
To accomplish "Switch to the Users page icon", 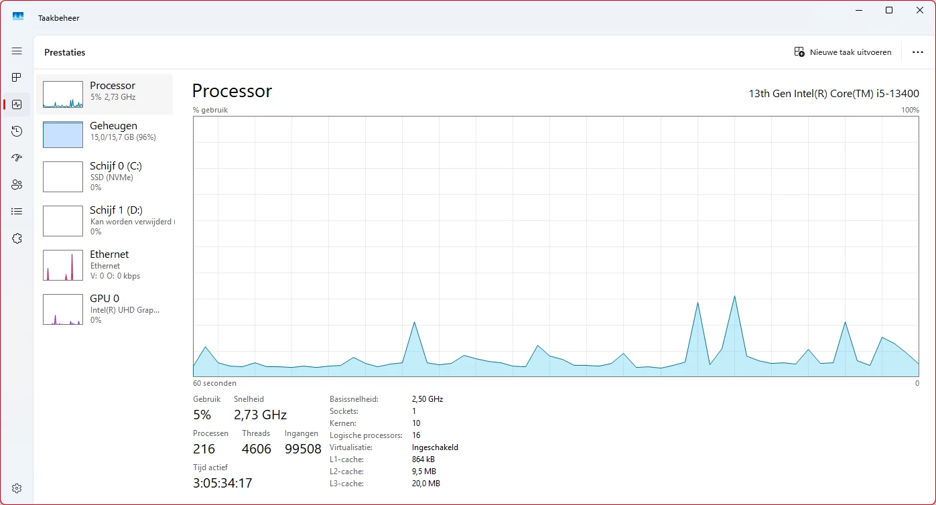I will click(x=17, y=185).
